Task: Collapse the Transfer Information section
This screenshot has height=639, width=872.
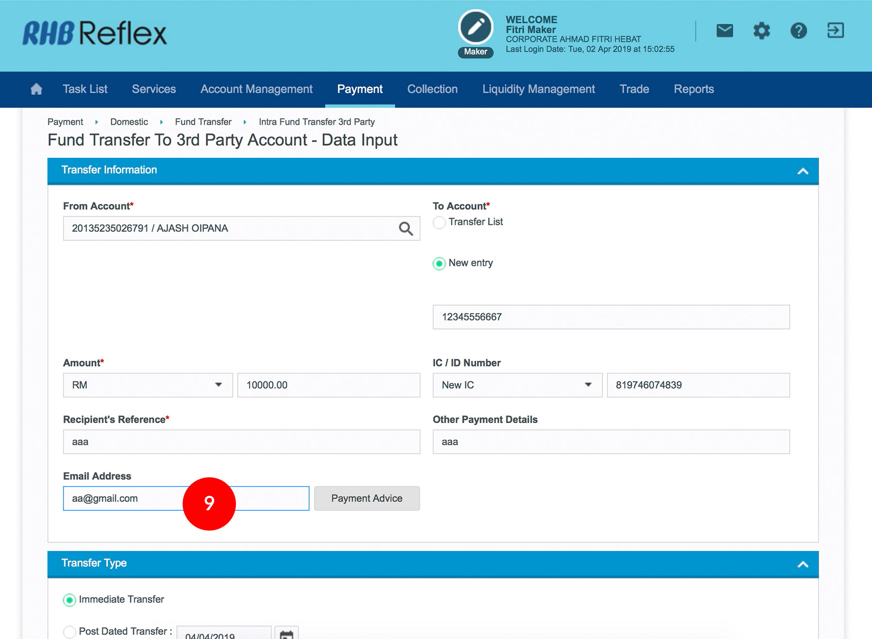Action: [x=803, y=171]
